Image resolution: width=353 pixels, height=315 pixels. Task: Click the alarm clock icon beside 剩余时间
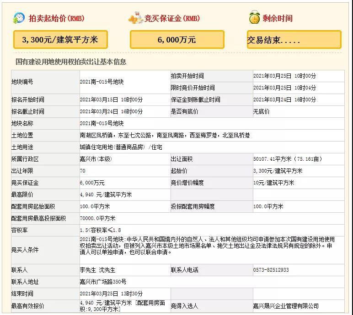coord(254,18)
